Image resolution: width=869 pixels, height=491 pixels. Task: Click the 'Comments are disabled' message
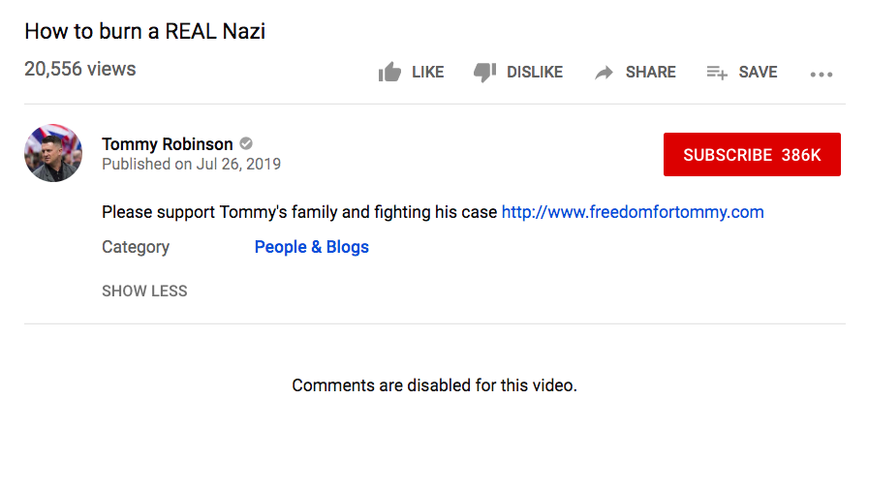point(434,385)
